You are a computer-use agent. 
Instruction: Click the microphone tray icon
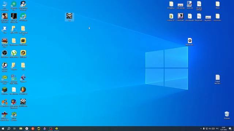[x=204, y=128]
